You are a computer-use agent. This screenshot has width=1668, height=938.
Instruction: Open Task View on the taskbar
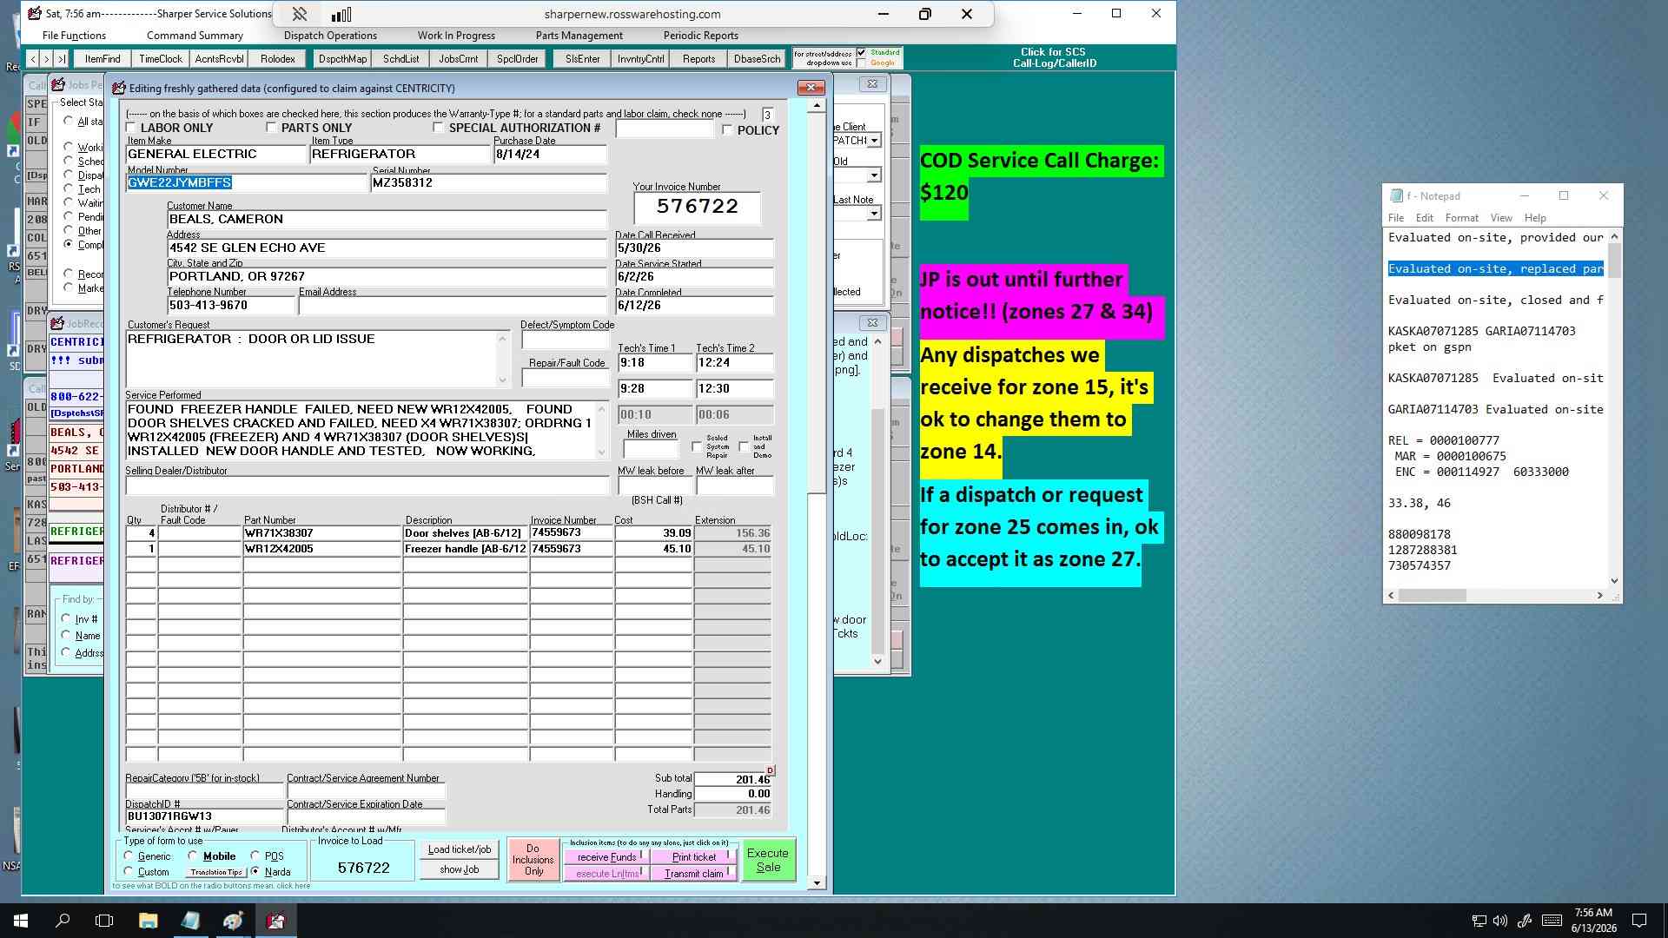point(104,921)
